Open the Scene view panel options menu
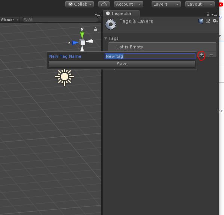 coord(98,15)
